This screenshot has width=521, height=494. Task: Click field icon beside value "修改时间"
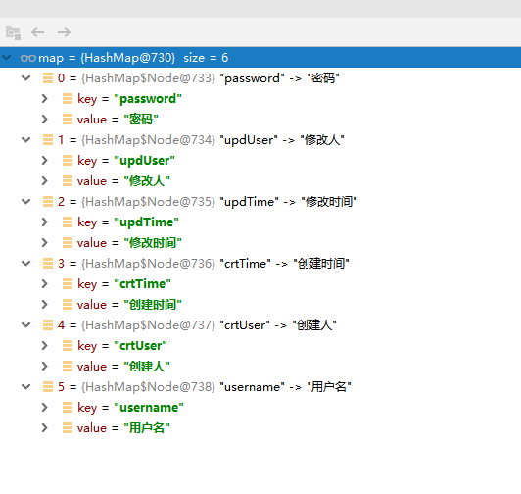click(x=68, y=243)
